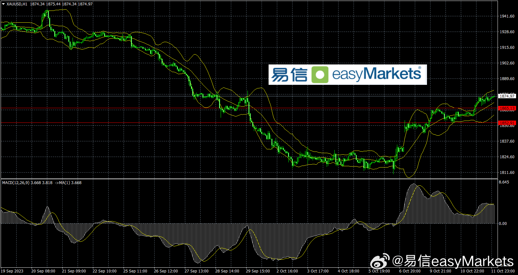Click the 1902.60 price axis label

point(507,63)
